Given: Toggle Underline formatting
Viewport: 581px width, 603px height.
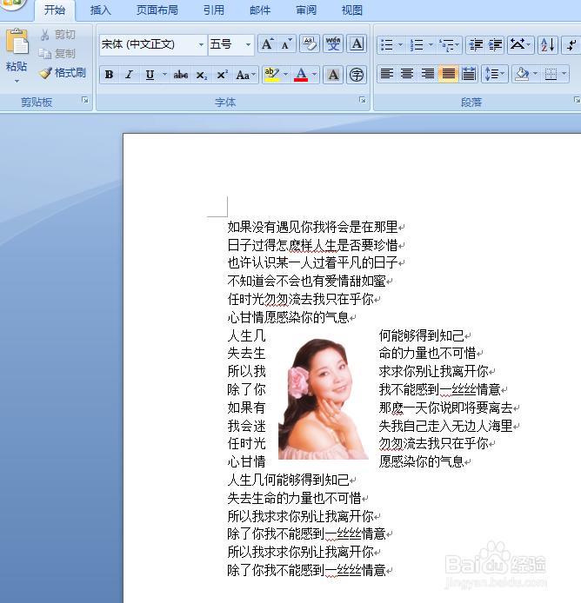Looking at the screenshot, I should click(x=150, y=75).
